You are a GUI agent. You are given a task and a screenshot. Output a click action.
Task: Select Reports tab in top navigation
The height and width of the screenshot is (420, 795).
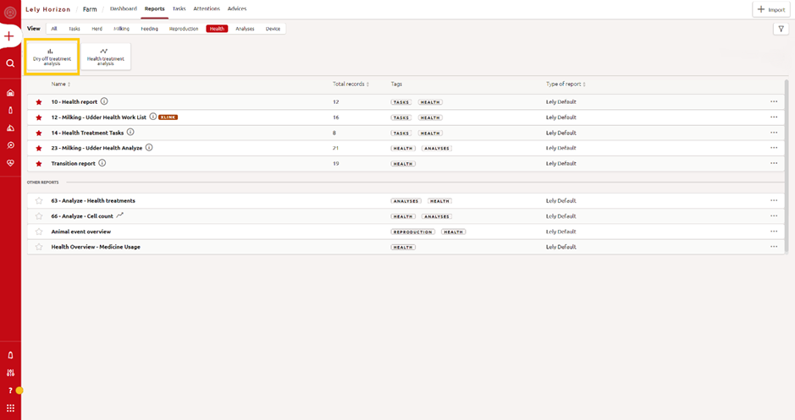pyautogui.click(x=154, y=8)
